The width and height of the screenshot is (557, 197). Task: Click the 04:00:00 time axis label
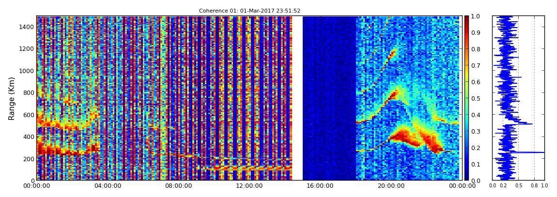point(107,186)
